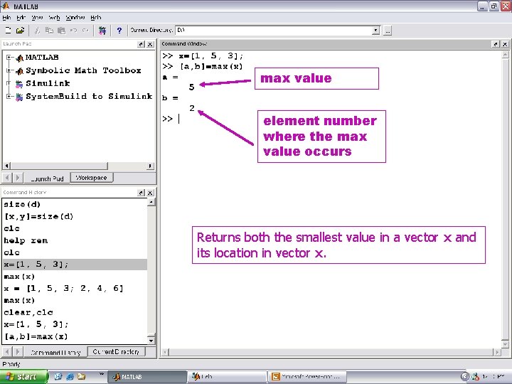Select 'x = [1, 5, 3; 2, 4, 6]' entry
The width and height of the screenshot is (512, 384).
[x=64, y=289]
